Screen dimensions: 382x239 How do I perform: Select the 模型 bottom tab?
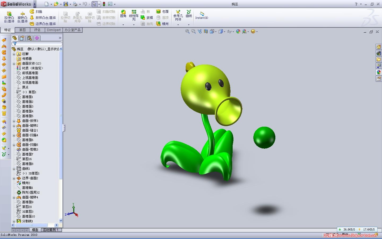point(35,230)
